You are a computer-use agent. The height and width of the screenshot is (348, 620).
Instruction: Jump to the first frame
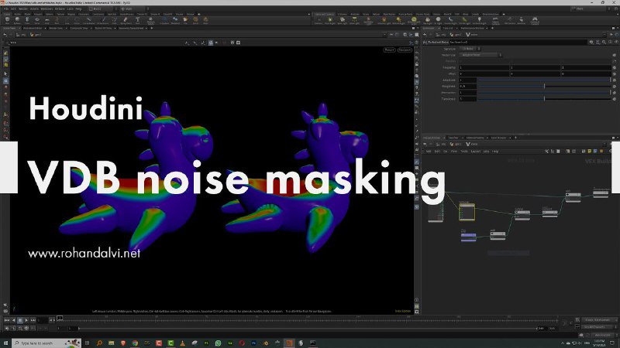tap(7, 320)
